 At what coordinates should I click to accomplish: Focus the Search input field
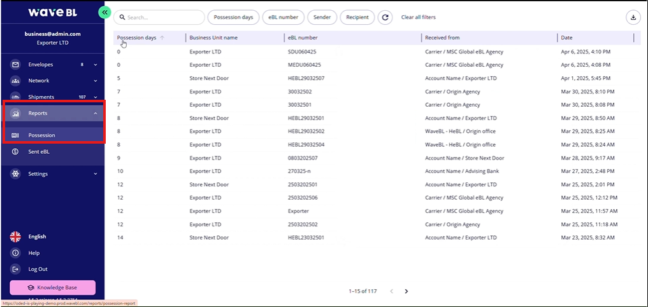pos(159,17)
